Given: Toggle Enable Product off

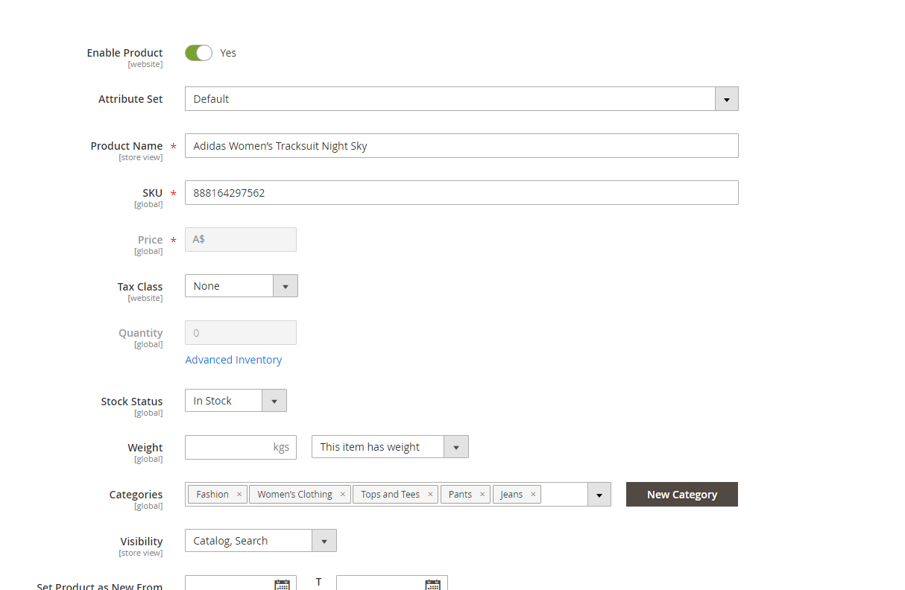Looking at the screenshot, I should 198,53.
